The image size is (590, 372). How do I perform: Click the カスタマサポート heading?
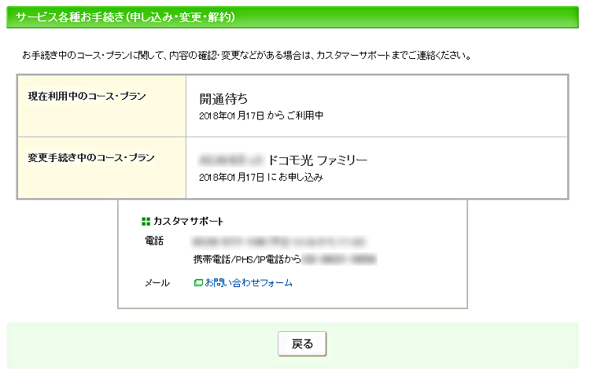click(188, 221)
